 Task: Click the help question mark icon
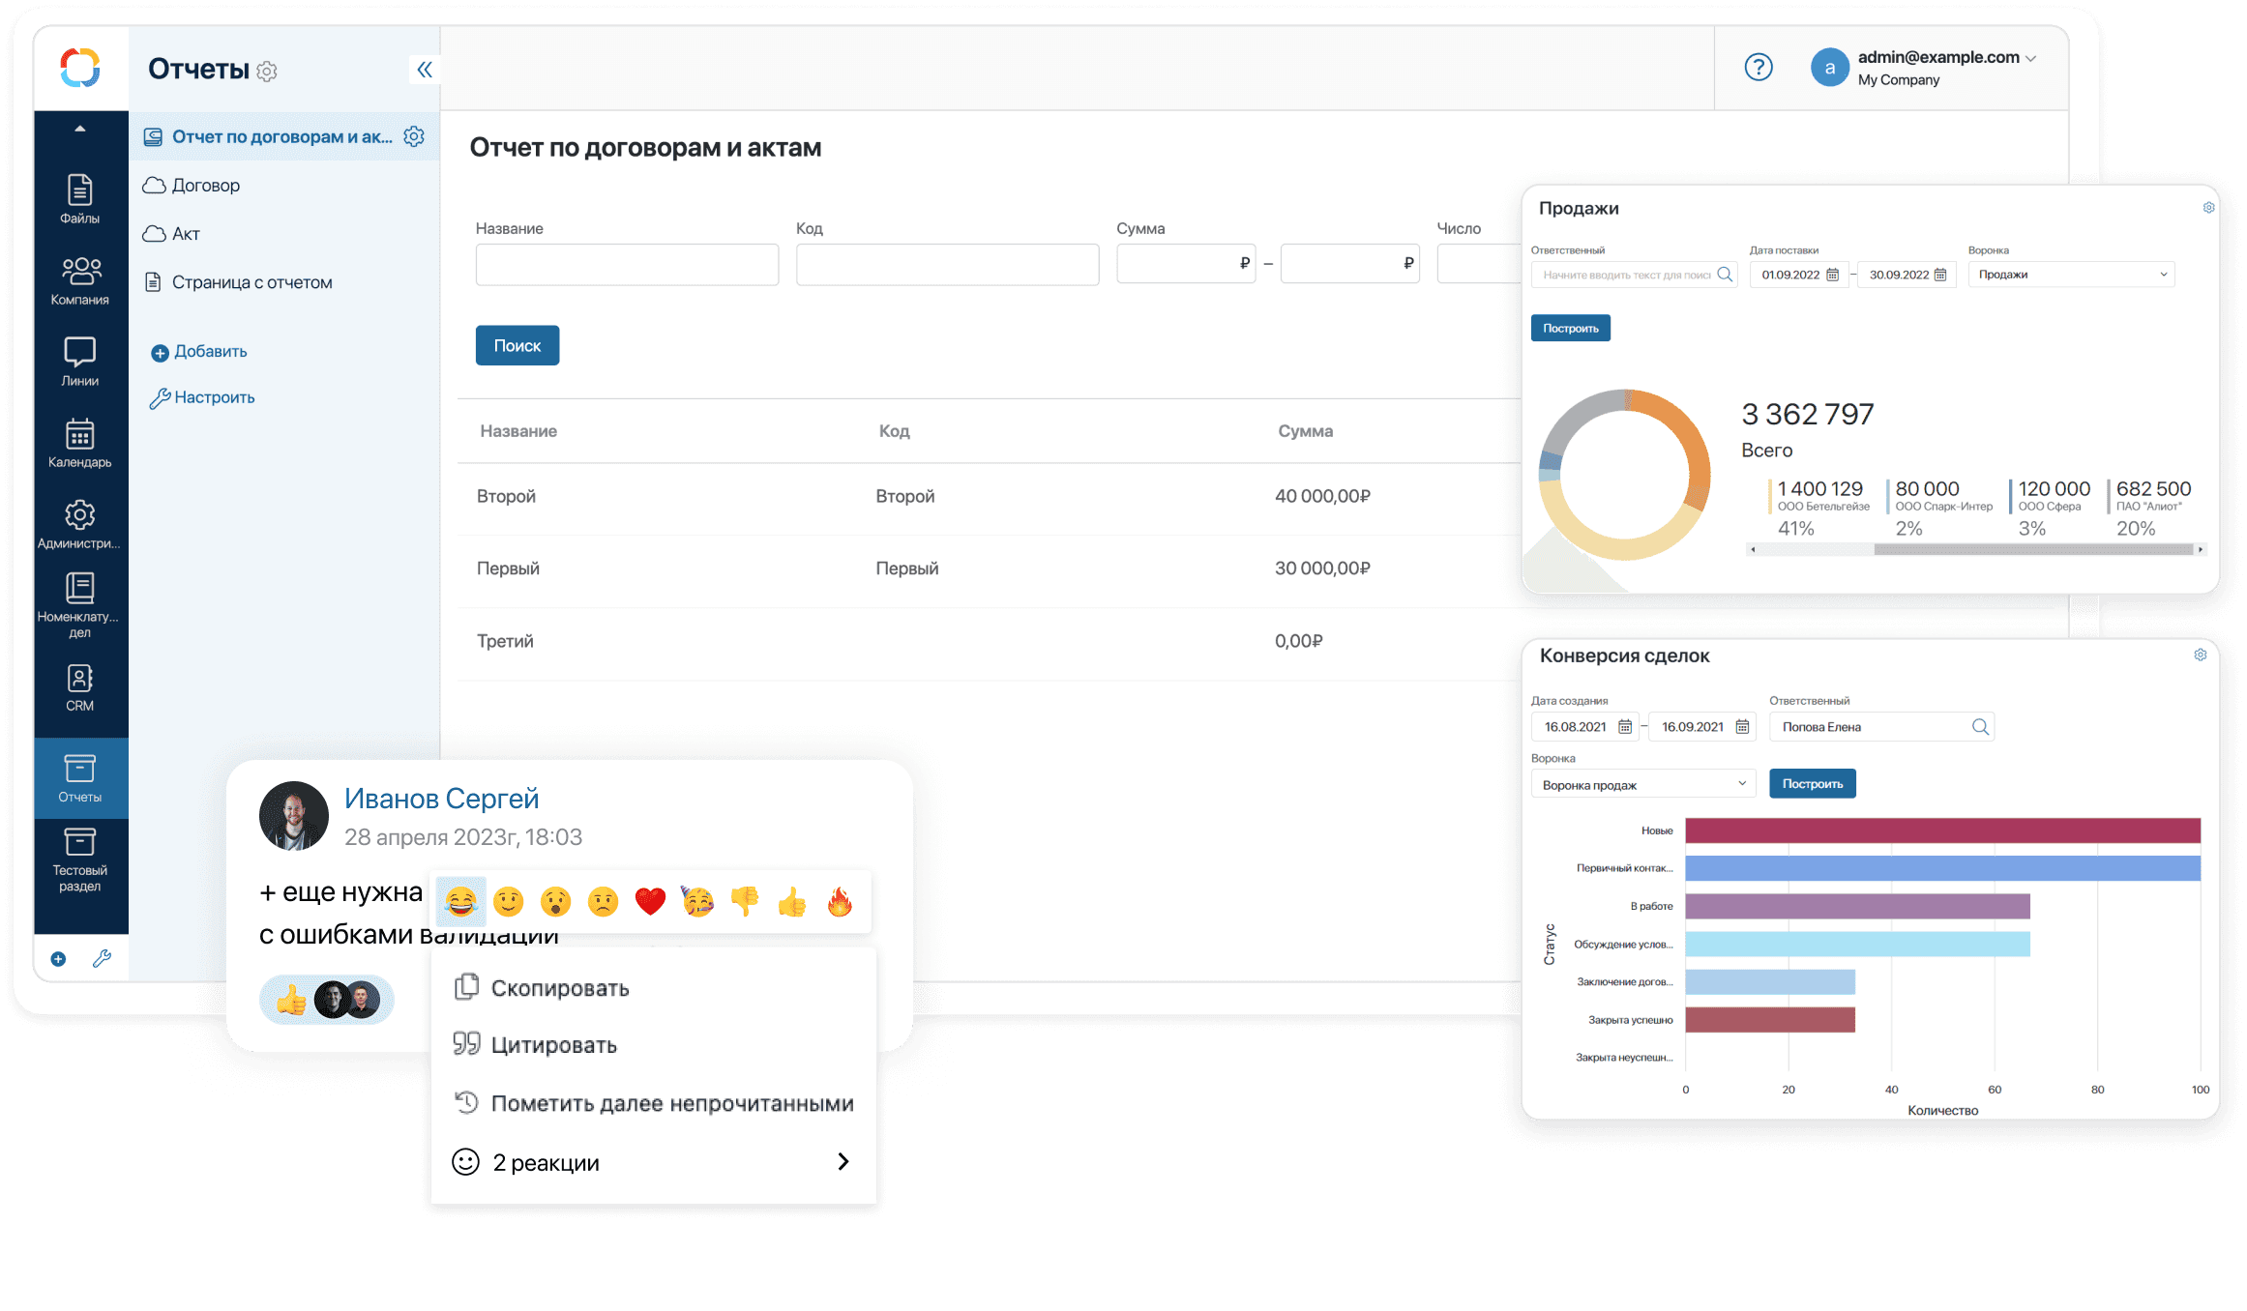click(x=1758, y=67)
